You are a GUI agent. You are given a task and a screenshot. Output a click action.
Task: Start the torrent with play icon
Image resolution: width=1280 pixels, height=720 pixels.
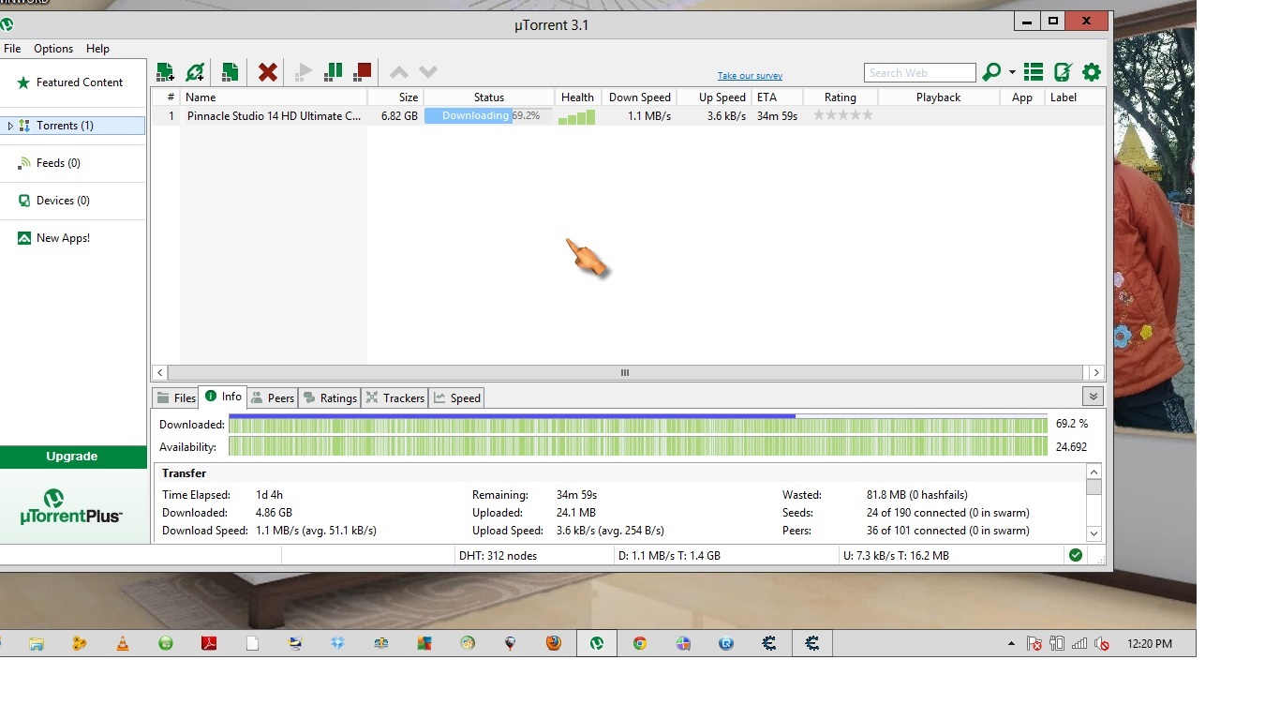[x=303, y=71]
